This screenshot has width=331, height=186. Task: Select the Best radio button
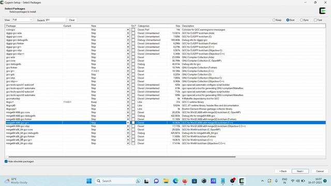288,20
